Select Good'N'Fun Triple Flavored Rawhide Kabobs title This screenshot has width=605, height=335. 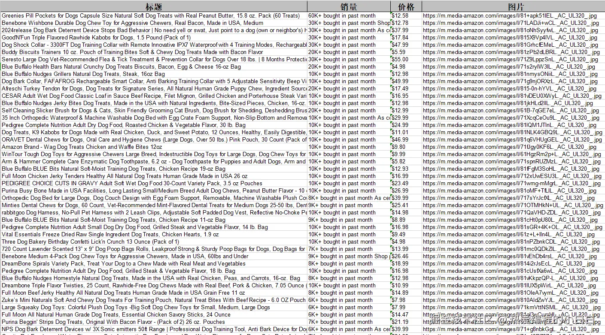click(154, 38)
